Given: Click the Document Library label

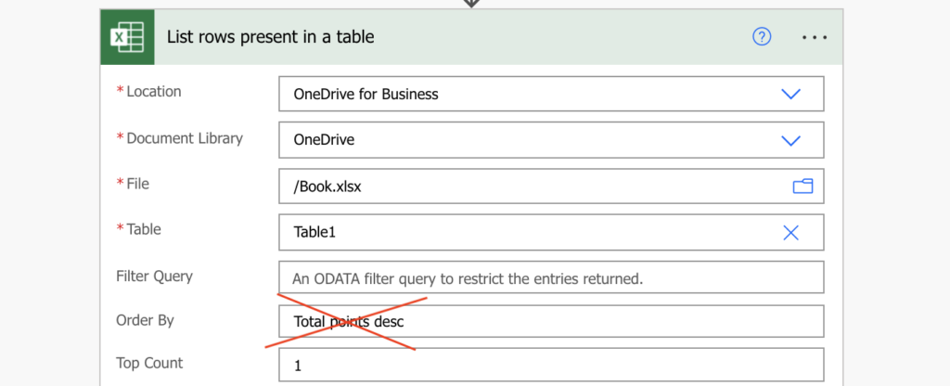Looking at the screenshot, I should (x=185, y=138).
